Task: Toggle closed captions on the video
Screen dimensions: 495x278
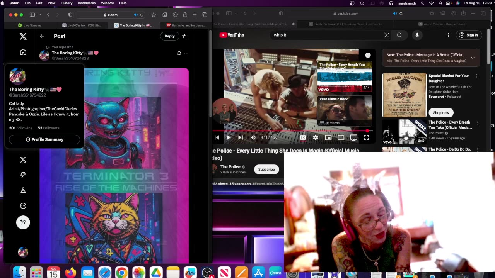Action: pos(303,137)
